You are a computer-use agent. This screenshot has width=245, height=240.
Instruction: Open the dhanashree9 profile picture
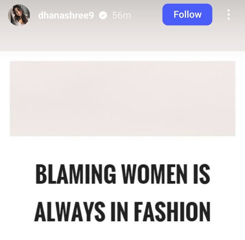pos(19,15)
